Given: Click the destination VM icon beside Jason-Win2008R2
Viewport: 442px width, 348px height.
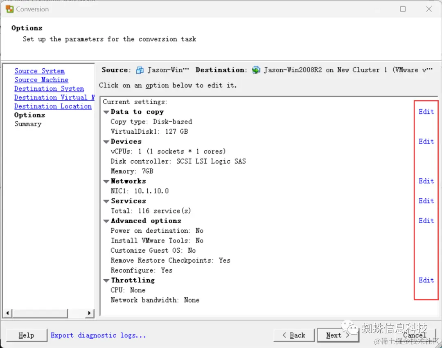Looking at the screenshot, I should pos(256,70).
